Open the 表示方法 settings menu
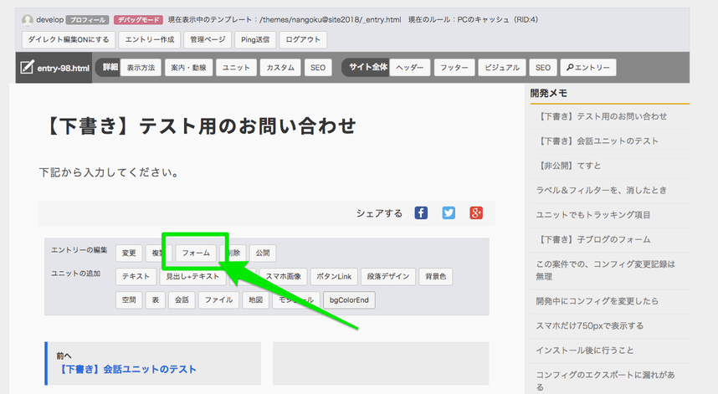 point(141,68)
